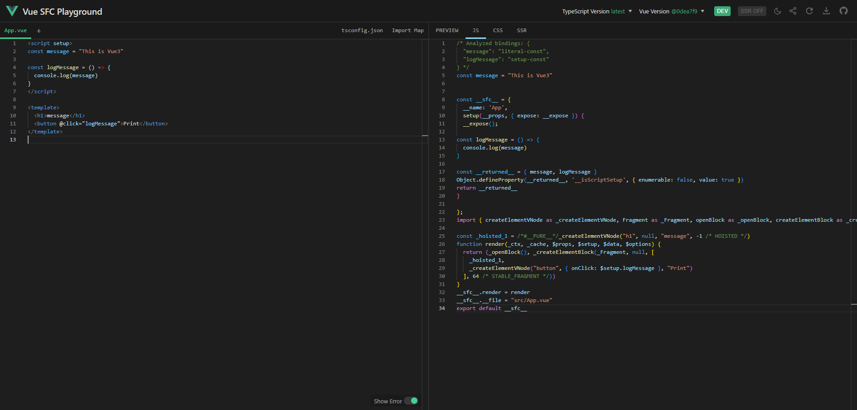
Task: Click the @click="logMessage" attribute text
Action: (x=90, y=124)
